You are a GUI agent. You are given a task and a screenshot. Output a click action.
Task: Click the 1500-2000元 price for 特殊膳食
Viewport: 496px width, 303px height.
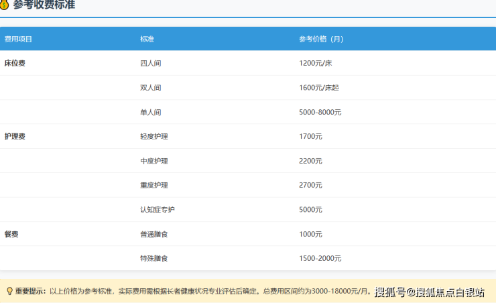(320, 258)
